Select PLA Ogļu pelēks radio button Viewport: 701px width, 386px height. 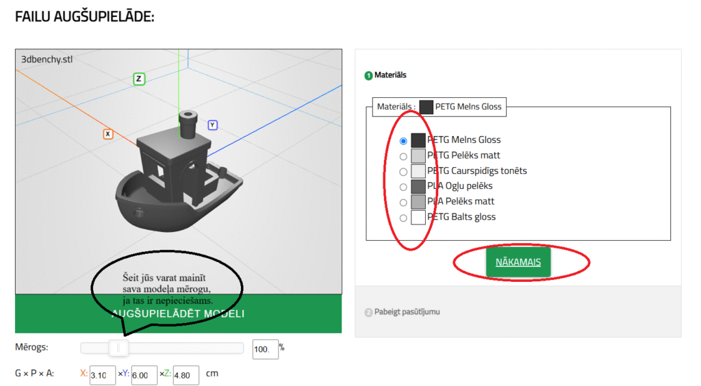point(403,187)
